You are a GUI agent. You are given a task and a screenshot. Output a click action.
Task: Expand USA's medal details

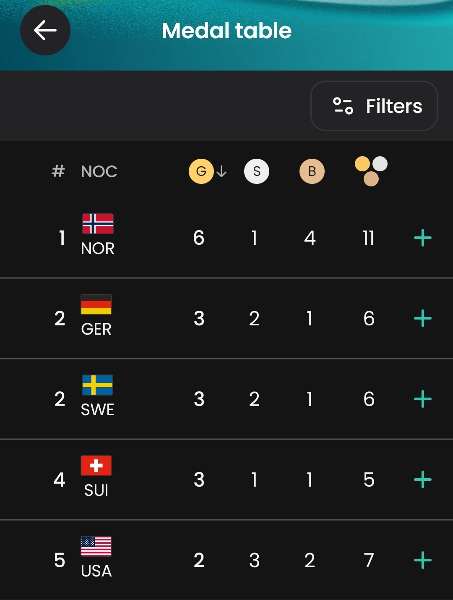click(x=422, y=561)
